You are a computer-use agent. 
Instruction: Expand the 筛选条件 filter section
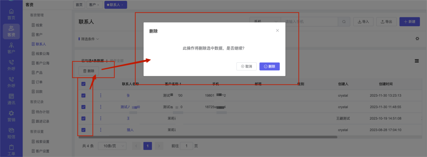point(89,39)
